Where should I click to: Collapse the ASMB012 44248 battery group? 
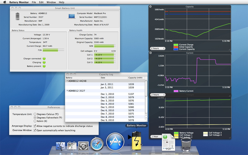67,81
